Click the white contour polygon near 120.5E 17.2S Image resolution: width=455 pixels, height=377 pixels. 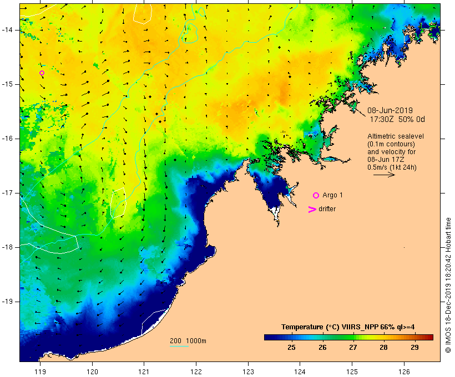click(118, 202)
